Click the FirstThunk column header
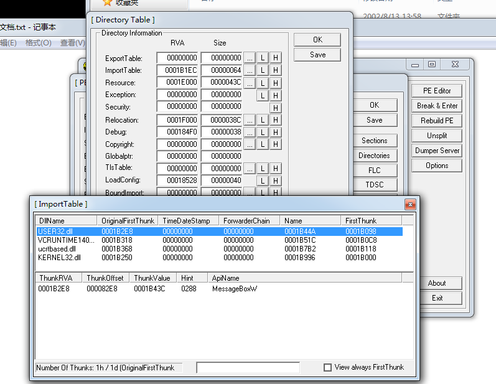This screenshot has width=496, height=384. click(372, 220)
